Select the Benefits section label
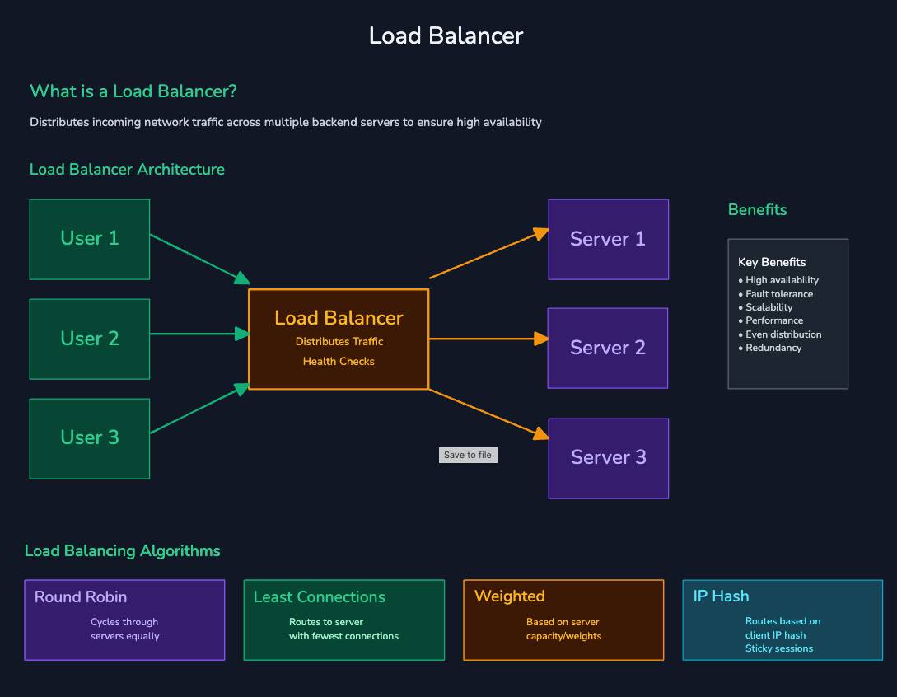The image size is (897, 697). click(756, 210)
